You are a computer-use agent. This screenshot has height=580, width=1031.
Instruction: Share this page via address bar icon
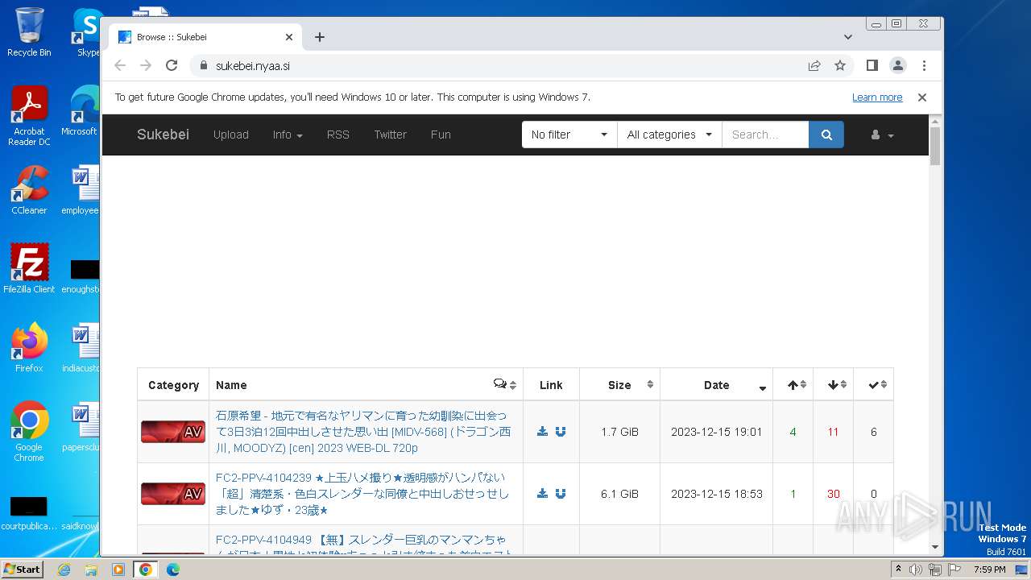click(814, 66)
